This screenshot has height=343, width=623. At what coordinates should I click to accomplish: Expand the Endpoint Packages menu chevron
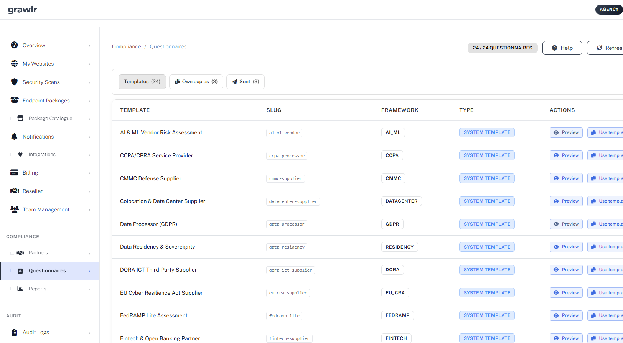point(89,101)
